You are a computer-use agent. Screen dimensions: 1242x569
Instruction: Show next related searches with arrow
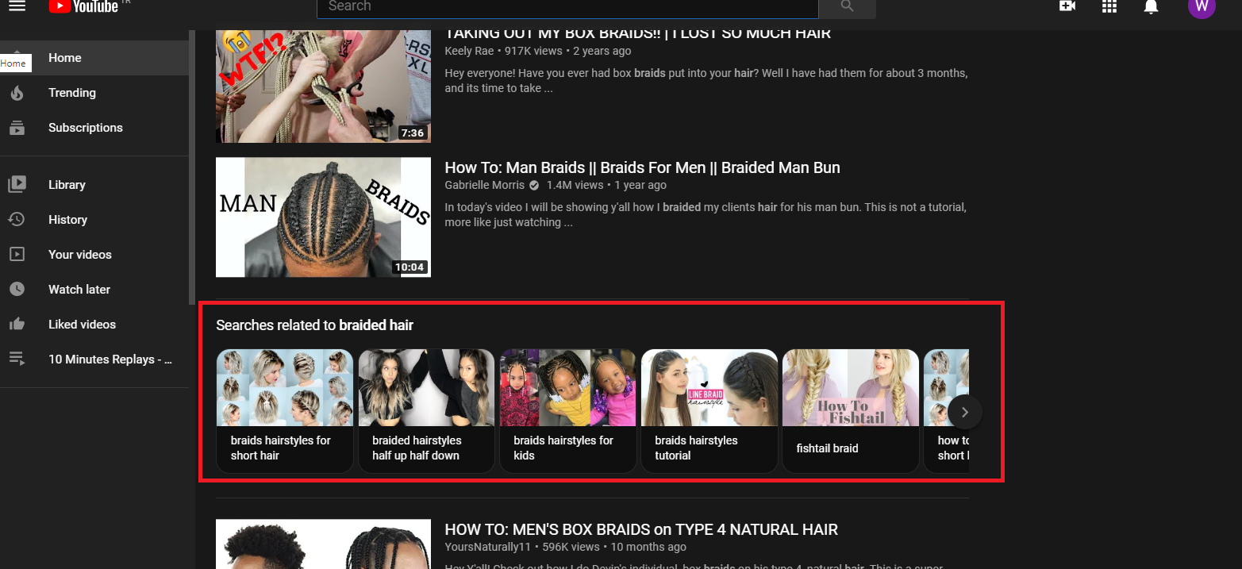coord(965,412)
